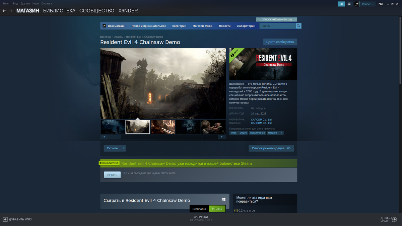Click in the поиск search field
402x226 pixels.
coord(278,26)
